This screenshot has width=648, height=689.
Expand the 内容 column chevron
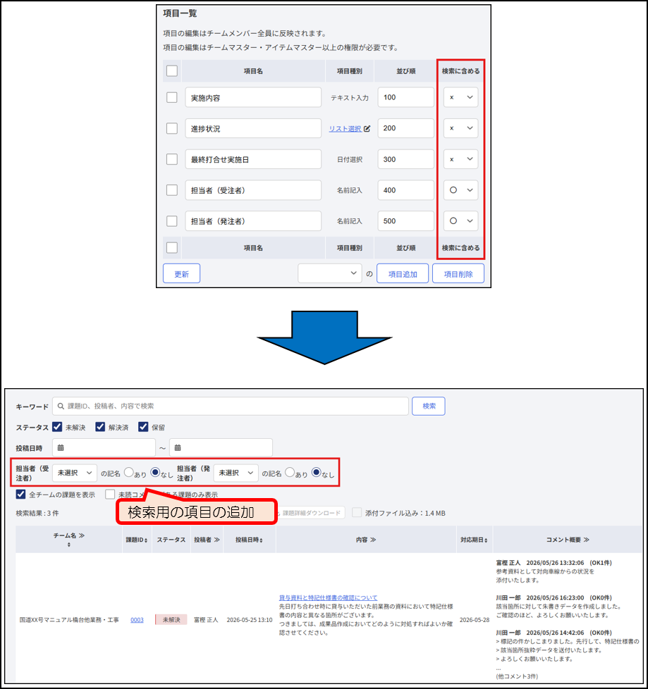373,540
